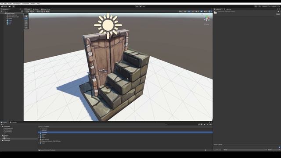Click the Hierarchy create (+) button
Viewport: 281px width, 158px height.
tap(2, 11)
